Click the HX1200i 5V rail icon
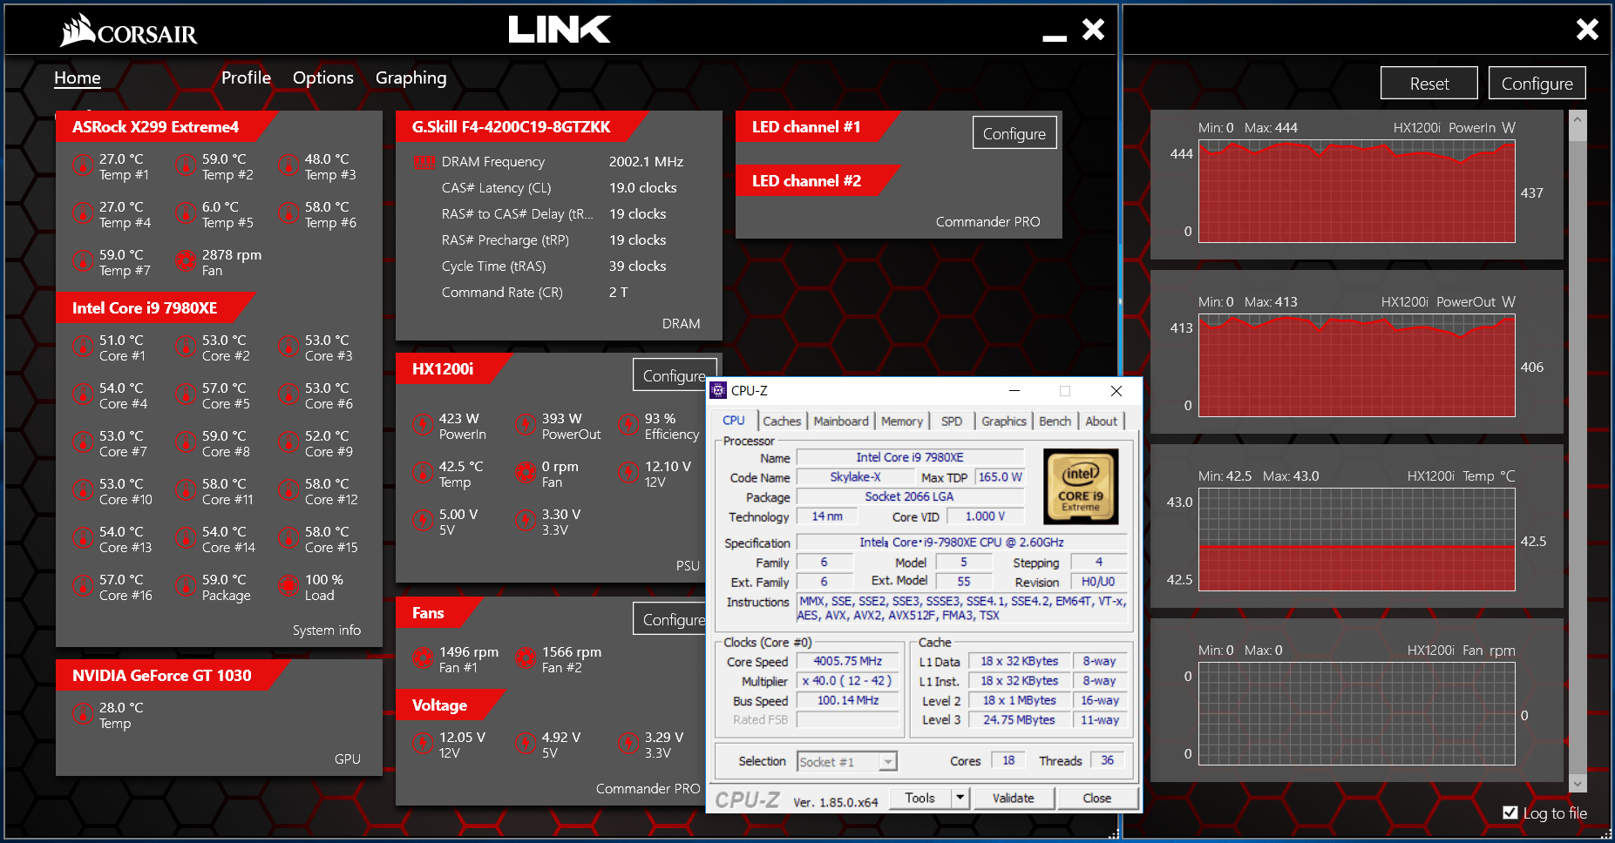1615x843 pixels. 423,521
